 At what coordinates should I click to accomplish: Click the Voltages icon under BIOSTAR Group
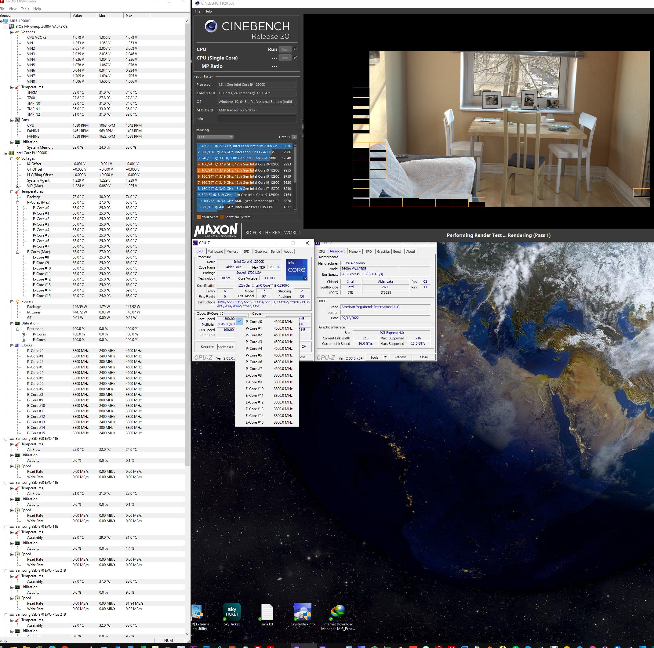17,32
